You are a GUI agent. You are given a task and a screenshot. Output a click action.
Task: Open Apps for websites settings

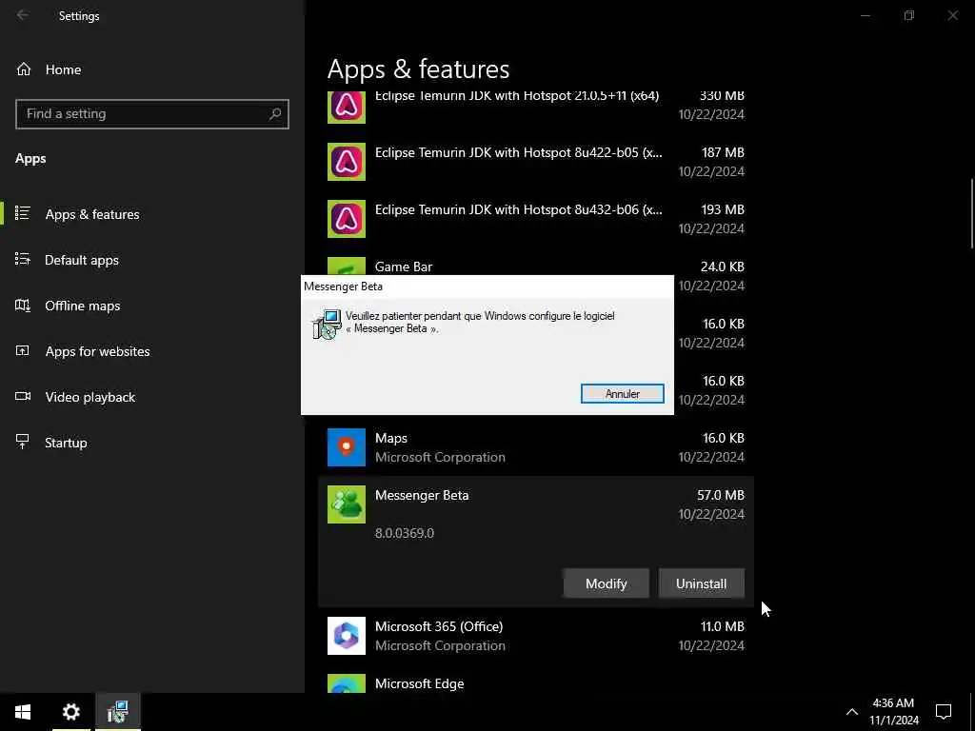tap(98, 351)
